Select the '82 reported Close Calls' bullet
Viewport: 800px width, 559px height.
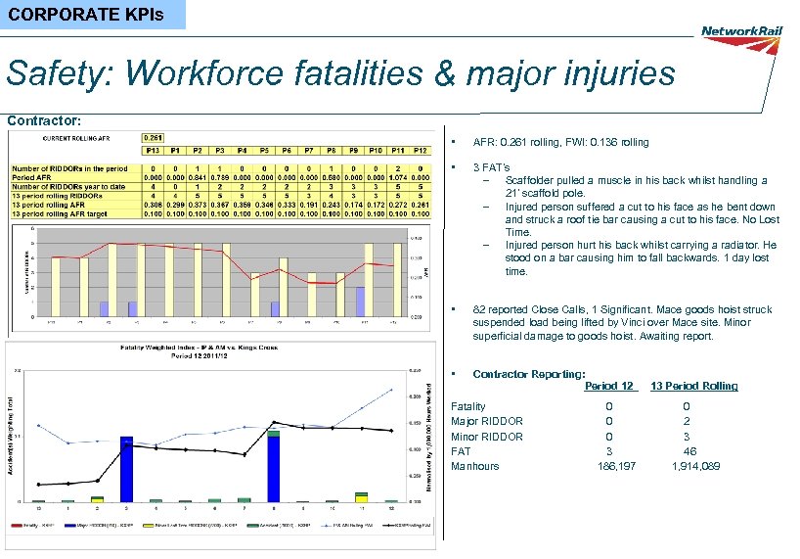point(622,323)
